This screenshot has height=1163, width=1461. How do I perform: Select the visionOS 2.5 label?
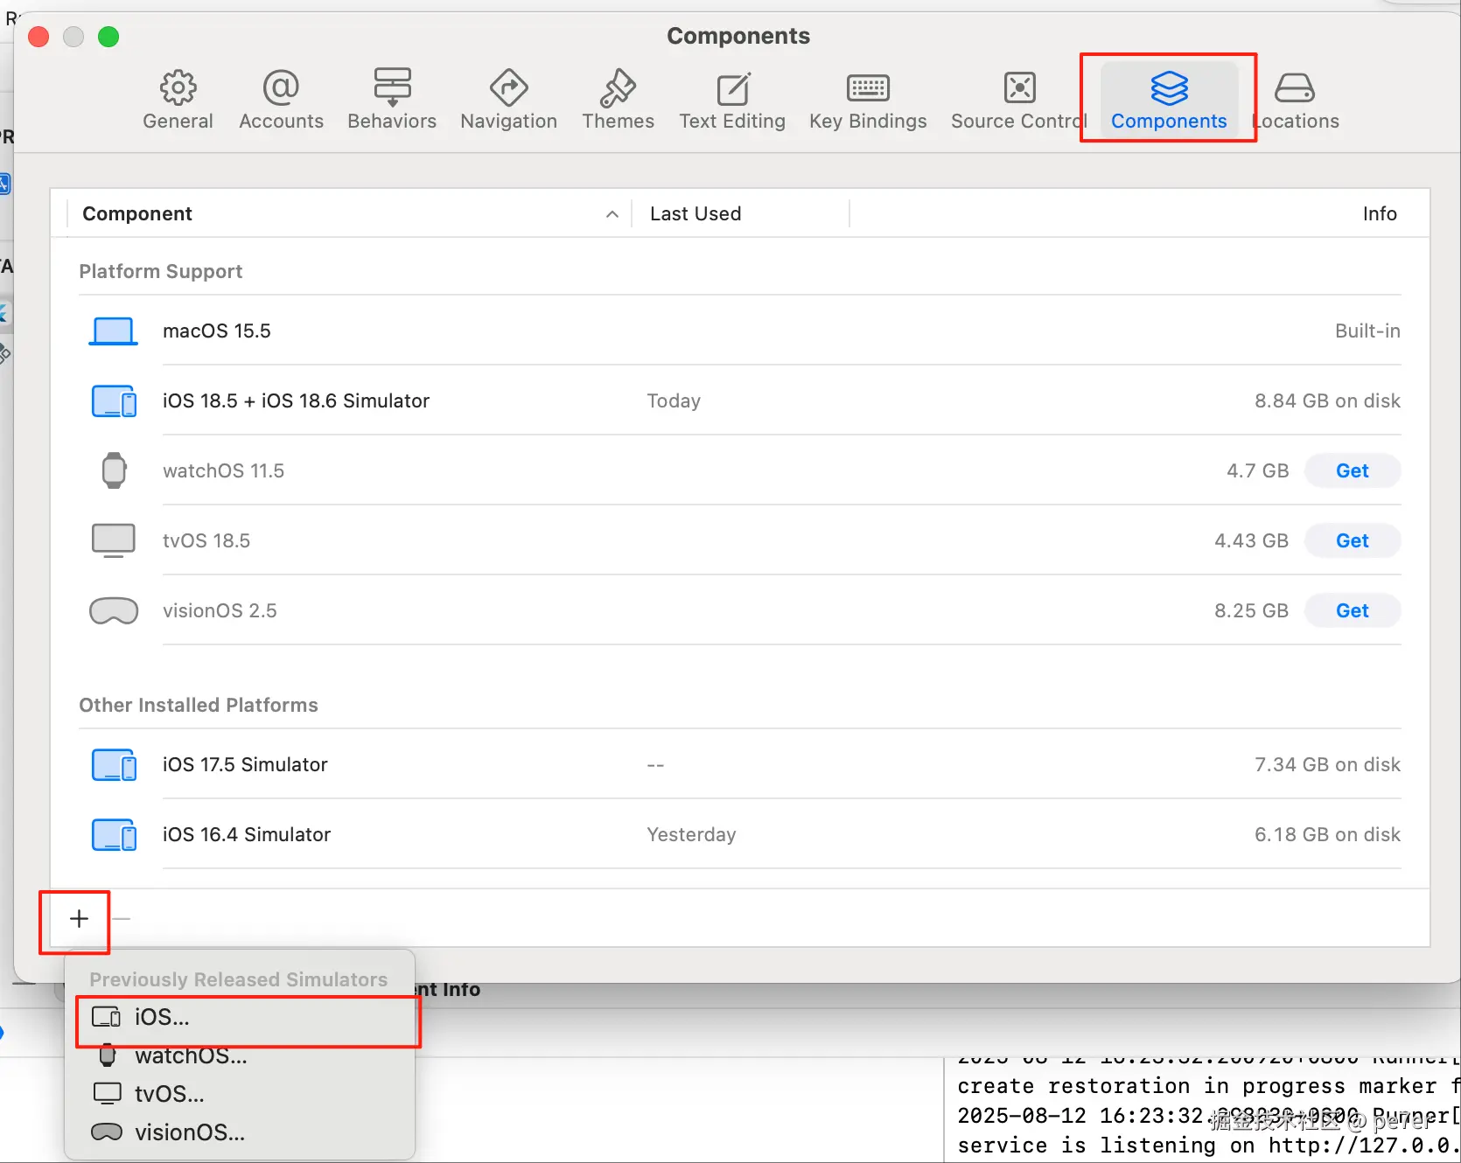[x=220, y=610]
